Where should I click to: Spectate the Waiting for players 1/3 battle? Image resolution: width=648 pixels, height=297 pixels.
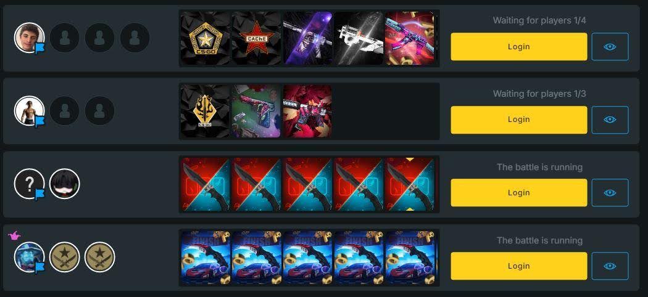coord(610,120)
